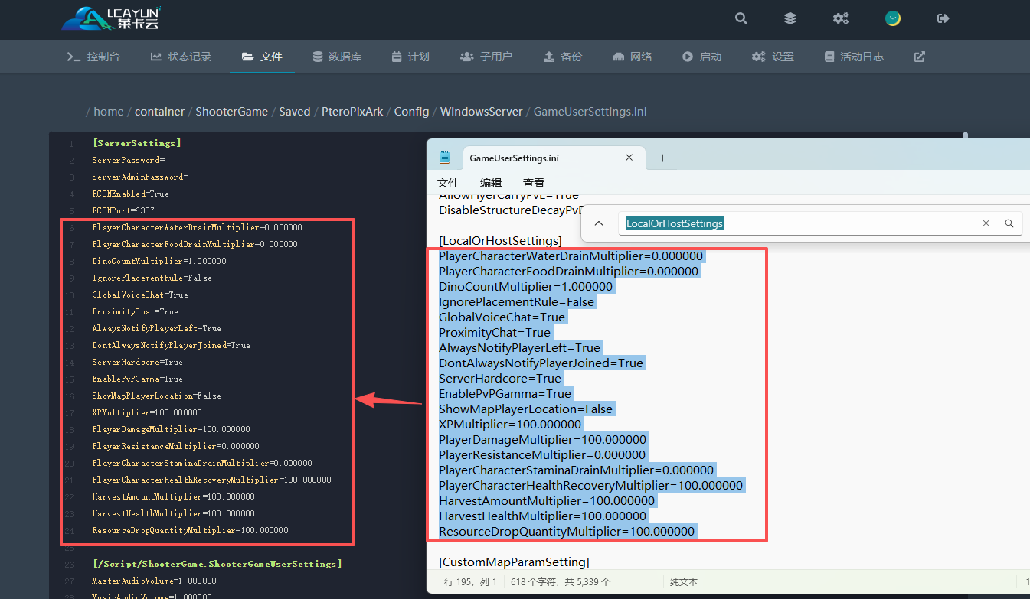
Task: Click the user avatar icon
Action: tap(892, 18)
